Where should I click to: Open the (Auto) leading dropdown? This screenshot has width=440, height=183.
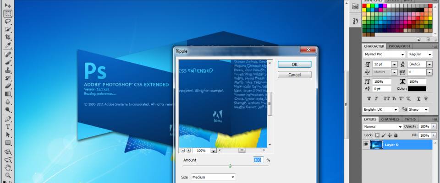tap(429, 64)
